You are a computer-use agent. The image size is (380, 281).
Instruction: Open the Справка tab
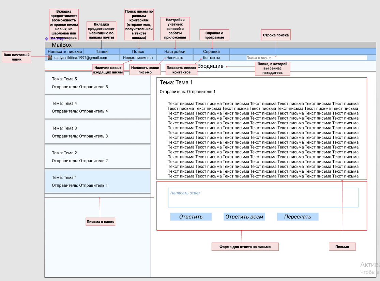tap(211, 51)
